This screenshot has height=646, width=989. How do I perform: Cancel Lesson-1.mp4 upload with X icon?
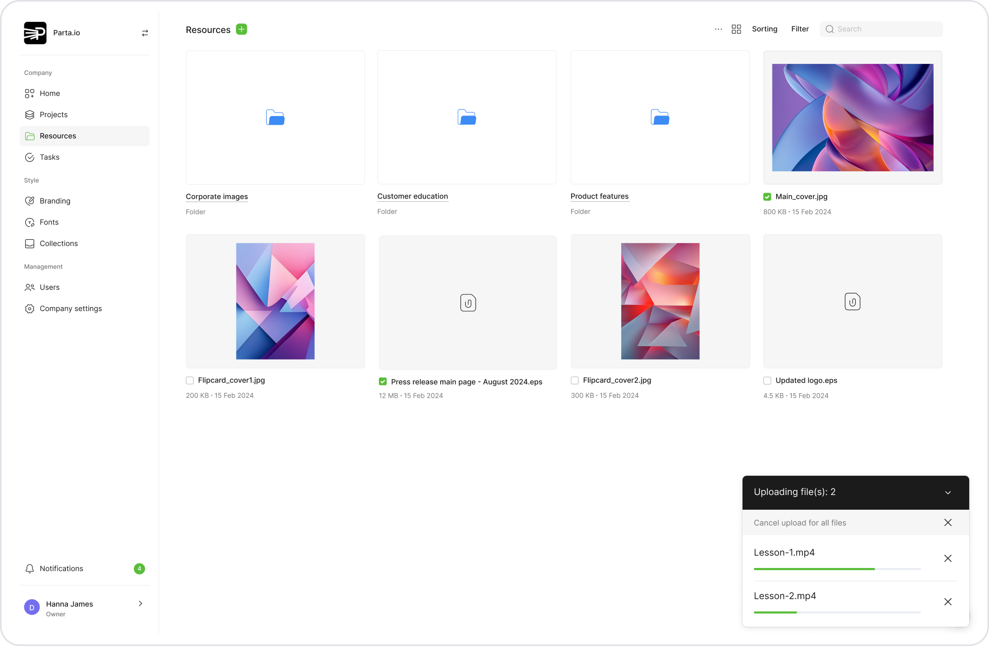click(x=947, y=558)
